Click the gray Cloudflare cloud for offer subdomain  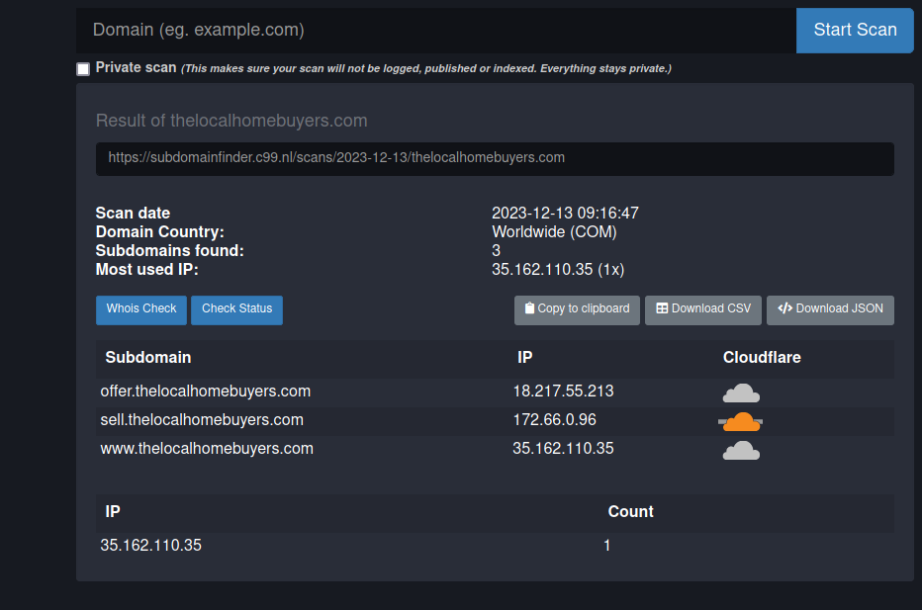pos(741,392)
